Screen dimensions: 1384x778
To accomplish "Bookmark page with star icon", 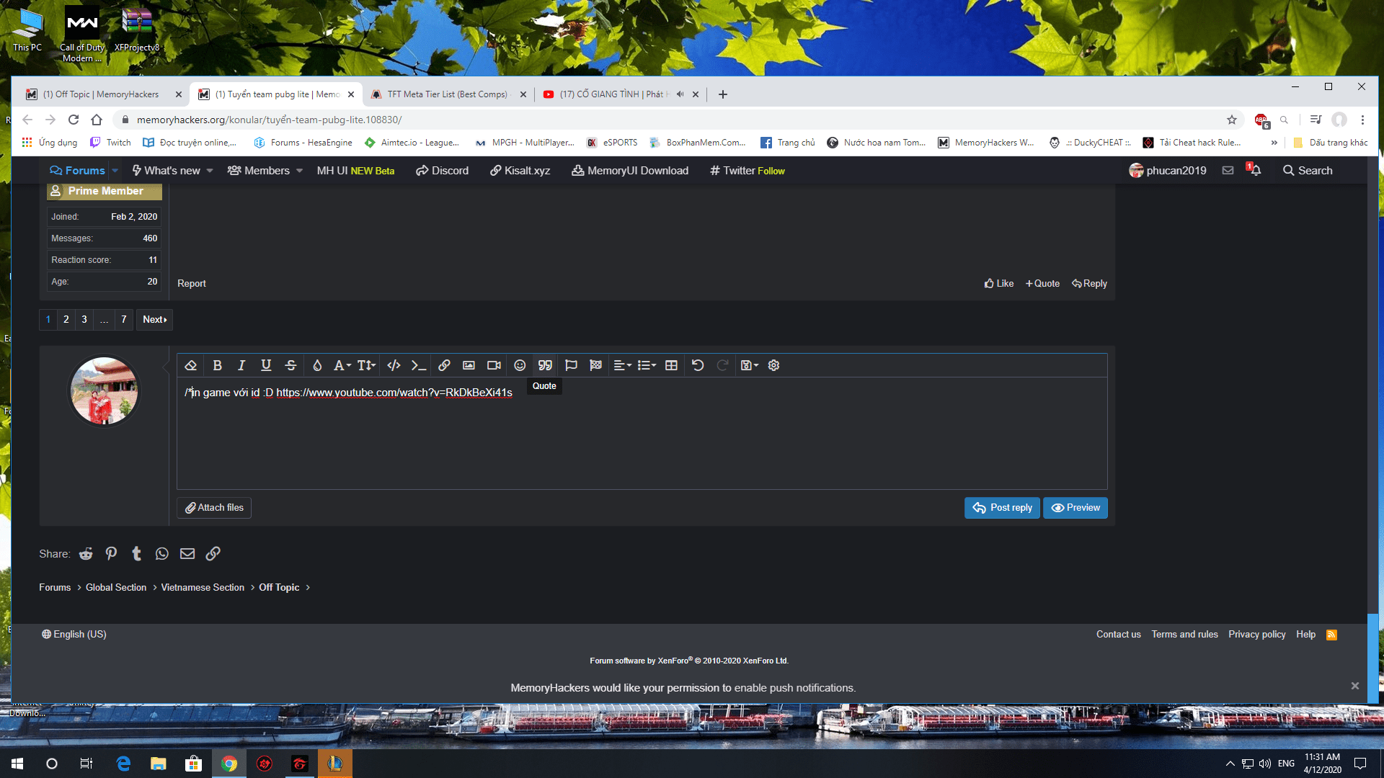I will [1232, 120].
